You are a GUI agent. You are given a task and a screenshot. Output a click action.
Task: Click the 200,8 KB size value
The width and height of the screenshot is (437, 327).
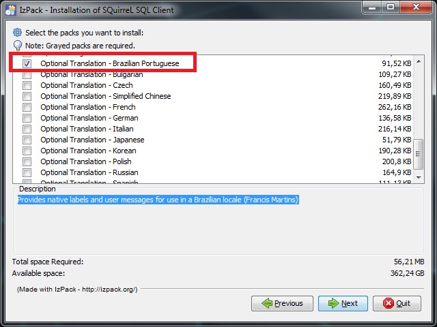[x=397, y=161]
